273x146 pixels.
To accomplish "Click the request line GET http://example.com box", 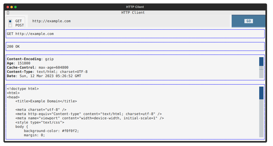I will pos(135,34).
